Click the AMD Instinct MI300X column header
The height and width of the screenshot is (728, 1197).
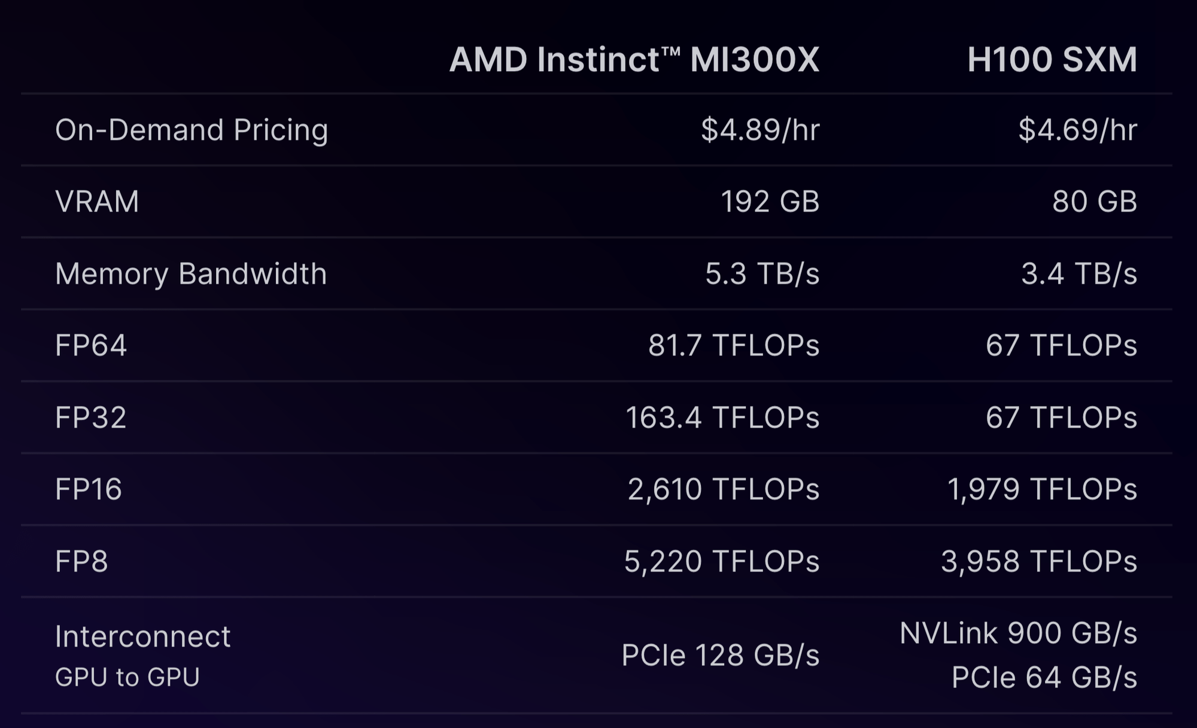click(634, 60)
